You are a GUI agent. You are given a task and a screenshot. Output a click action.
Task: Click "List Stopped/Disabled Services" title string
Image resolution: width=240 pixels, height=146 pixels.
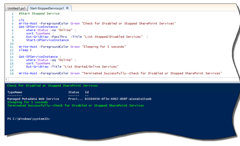click(113, 37)
